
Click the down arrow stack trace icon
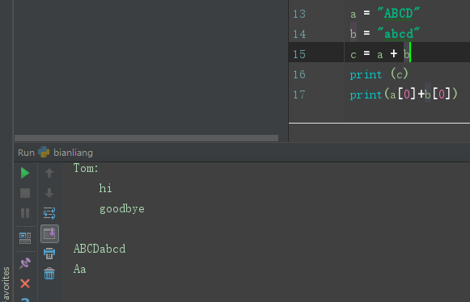(49, 193)
